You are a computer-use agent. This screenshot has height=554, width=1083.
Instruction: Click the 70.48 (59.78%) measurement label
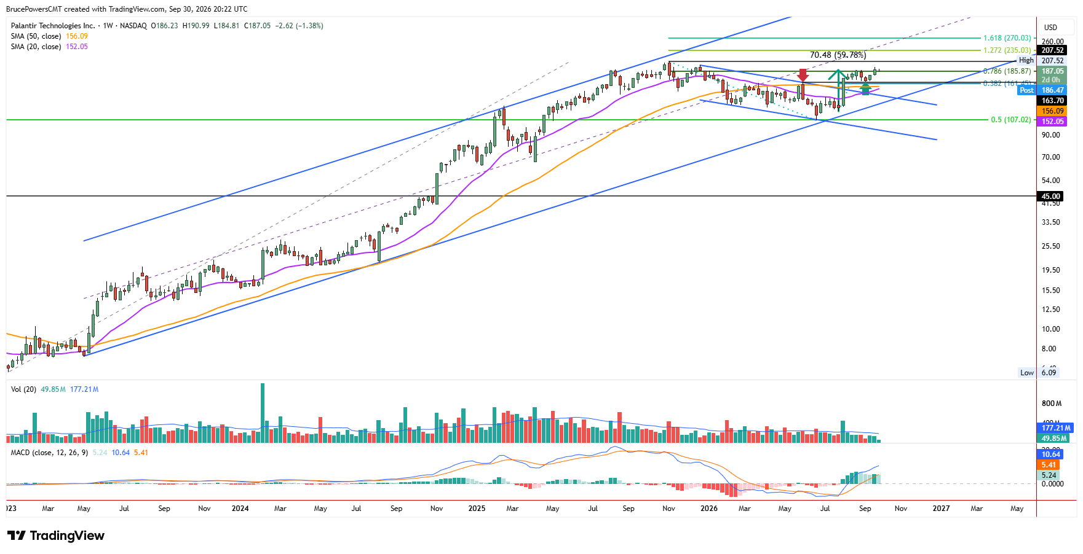coord(838,55)
